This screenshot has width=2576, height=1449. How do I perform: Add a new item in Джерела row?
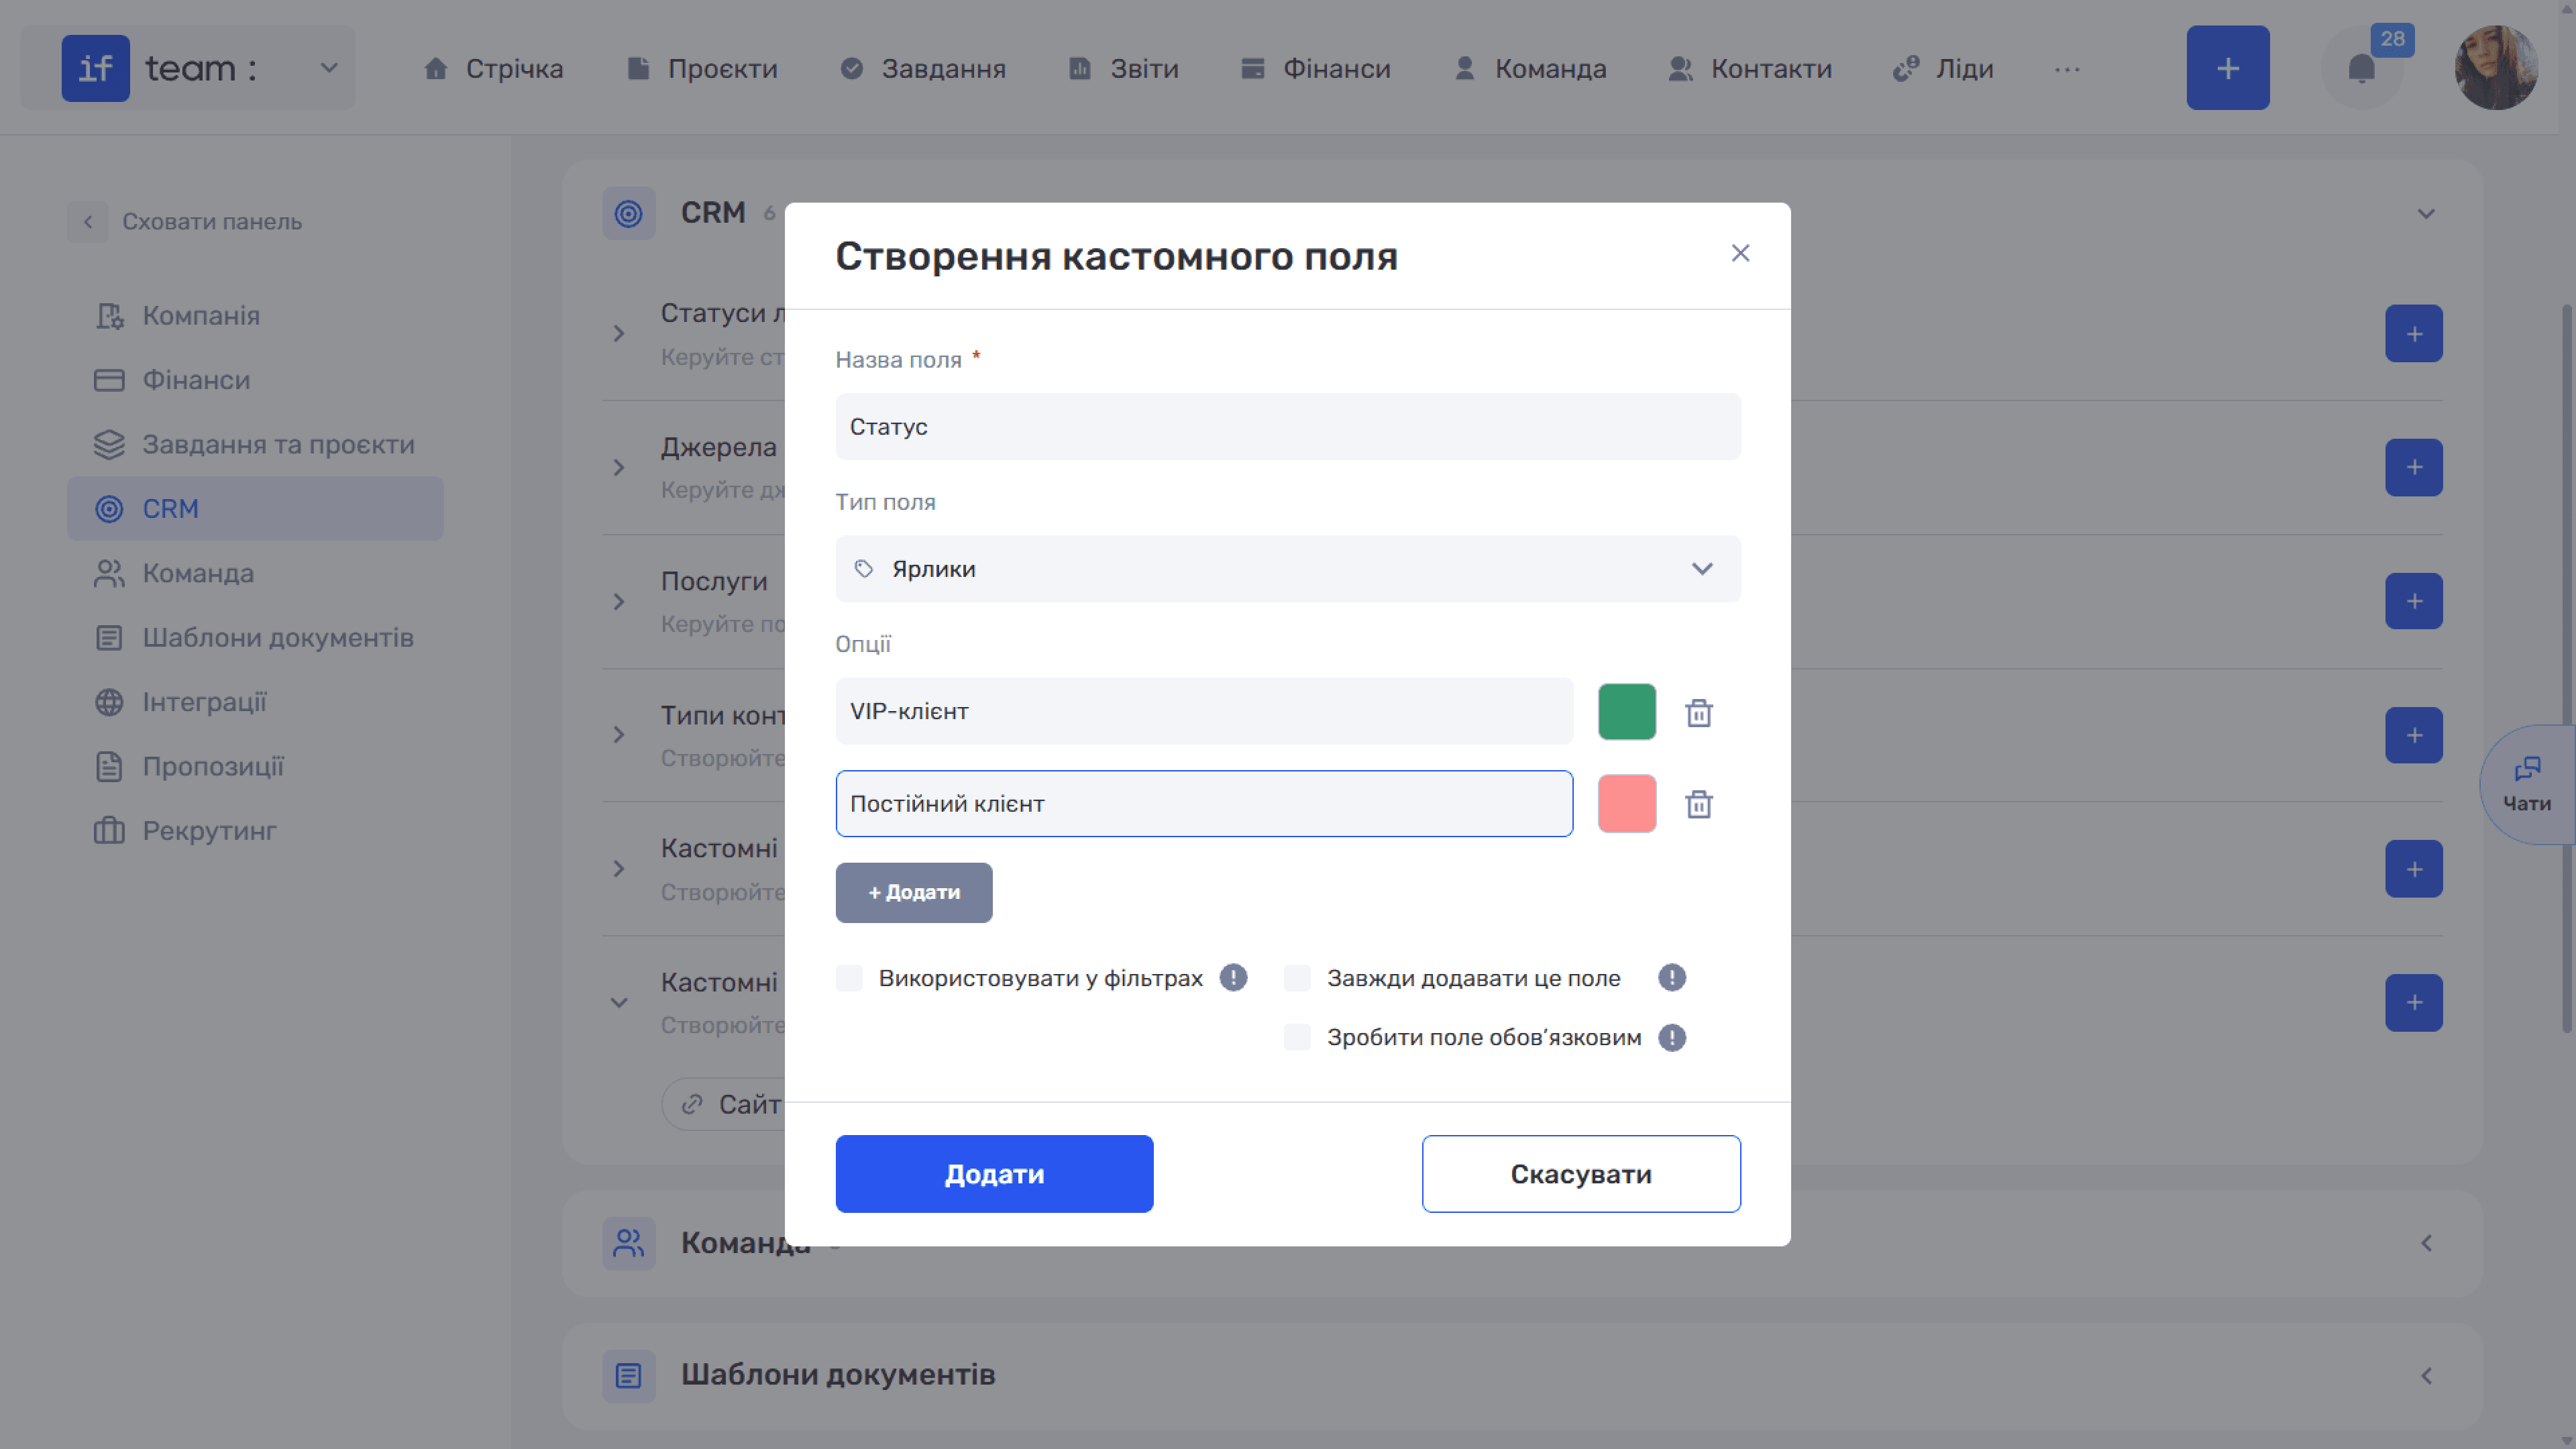2414,468
